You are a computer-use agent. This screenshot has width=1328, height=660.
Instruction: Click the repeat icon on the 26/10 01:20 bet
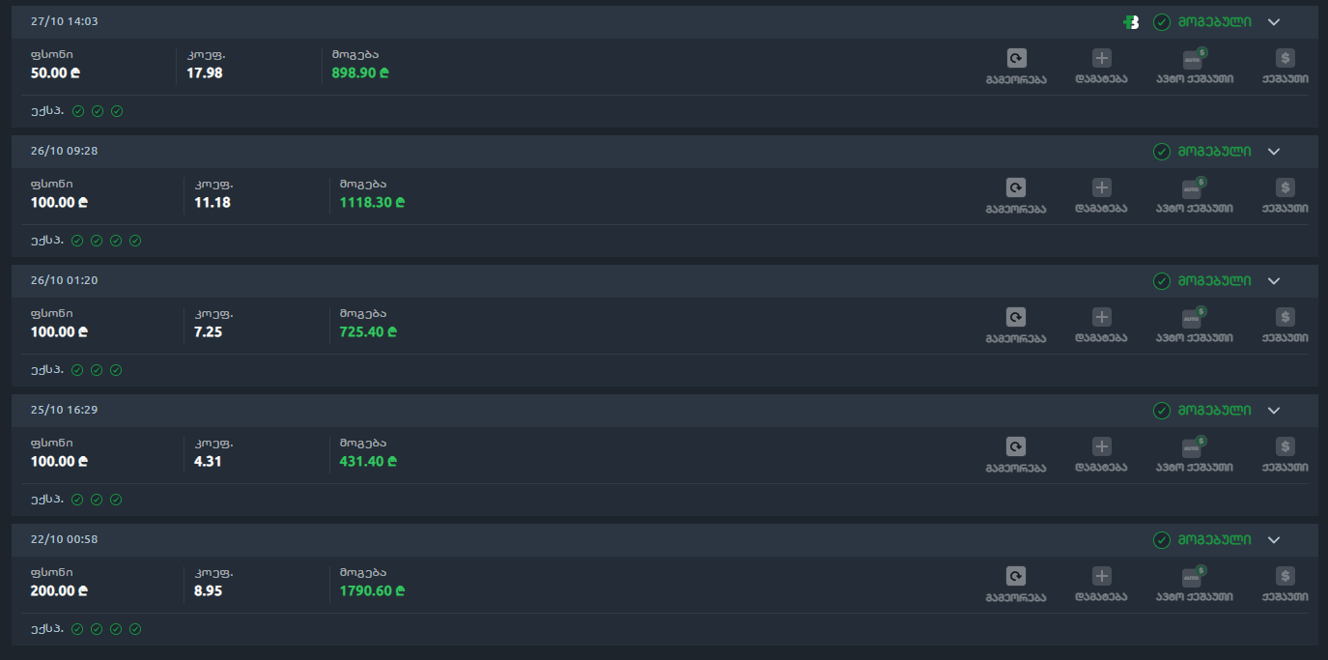click(1016, 317)
